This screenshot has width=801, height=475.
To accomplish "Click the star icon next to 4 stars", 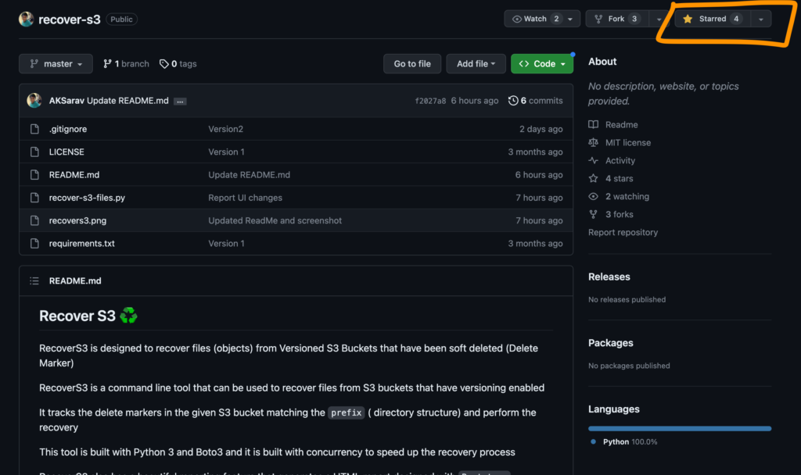I will click(x=594, y=178).
